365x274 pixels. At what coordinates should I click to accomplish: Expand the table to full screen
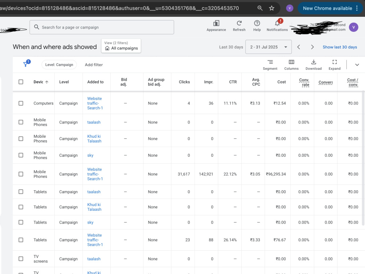click(x=334, y=62)
